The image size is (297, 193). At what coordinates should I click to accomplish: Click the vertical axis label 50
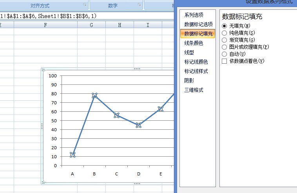click(54, 121)
